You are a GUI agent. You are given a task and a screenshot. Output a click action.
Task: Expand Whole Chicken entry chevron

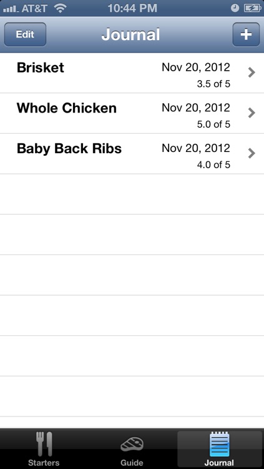252,113
